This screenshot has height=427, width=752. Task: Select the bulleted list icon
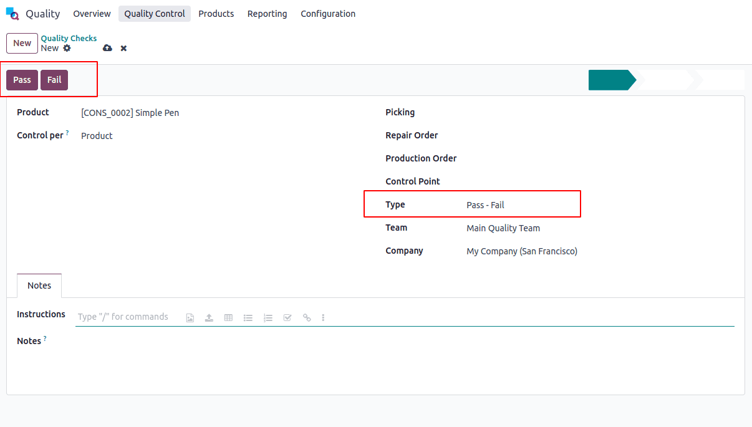248,317
